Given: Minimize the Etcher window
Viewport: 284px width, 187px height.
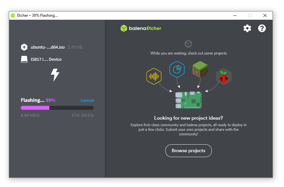Looking at the screenshot, I should [235, 15].
